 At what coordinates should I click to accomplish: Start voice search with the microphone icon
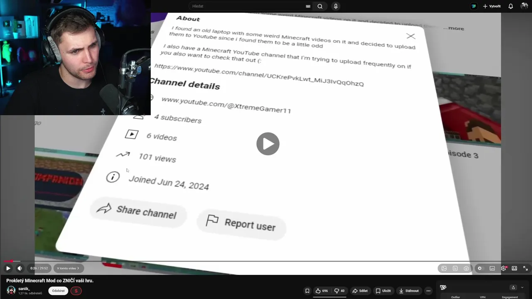tap(336, 6)
